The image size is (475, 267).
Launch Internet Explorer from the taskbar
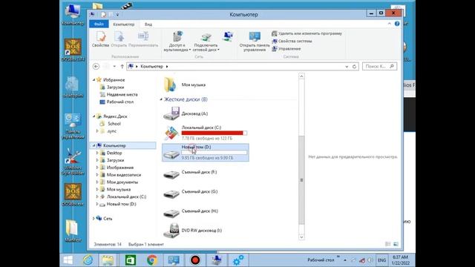tap(88, 260)
